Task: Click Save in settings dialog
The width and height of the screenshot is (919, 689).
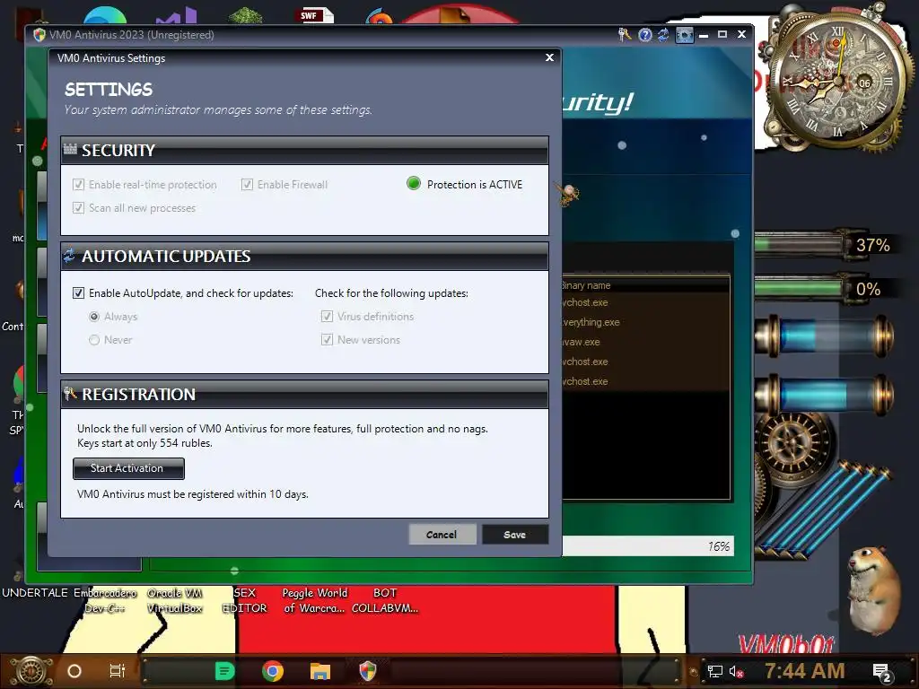Action: click(x=514, y=535)
